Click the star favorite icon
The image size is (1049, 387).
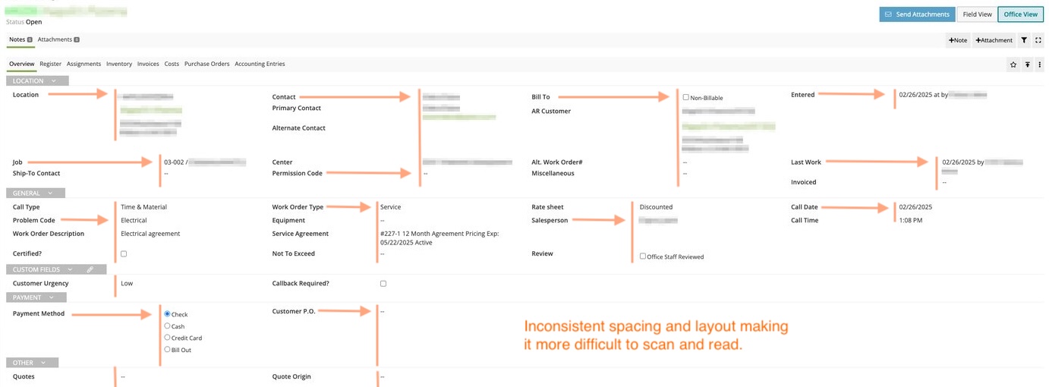click(x=1013, y=65)
